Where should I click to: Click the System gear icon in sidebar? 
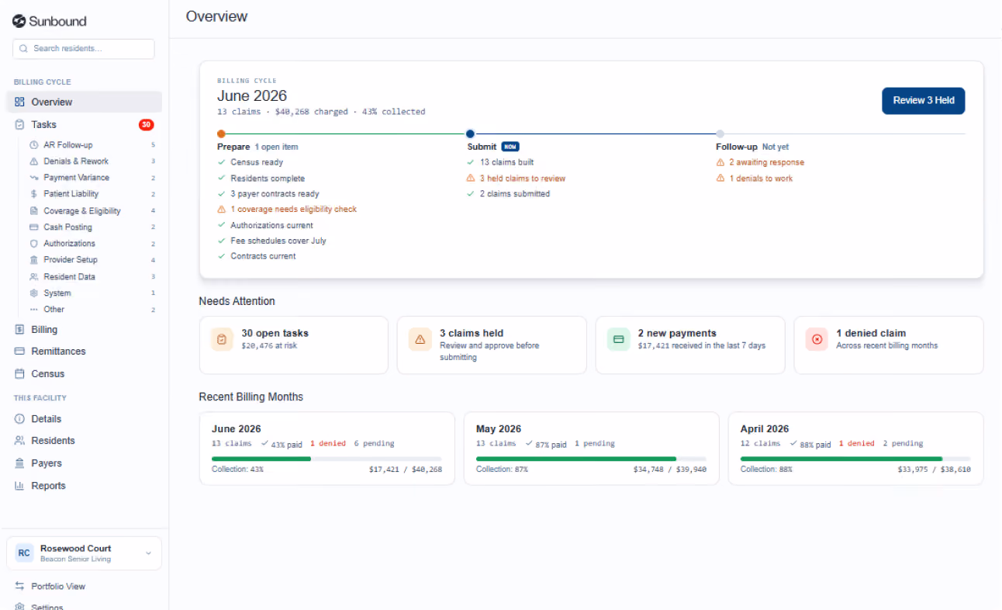pos(33,293)
